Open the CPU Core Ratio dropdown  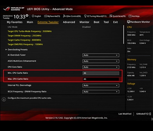(101, 67)
